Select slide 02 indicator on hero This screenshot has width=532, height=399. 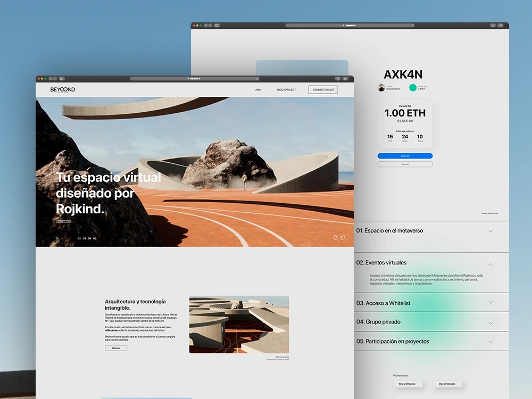tap(79, 238)
